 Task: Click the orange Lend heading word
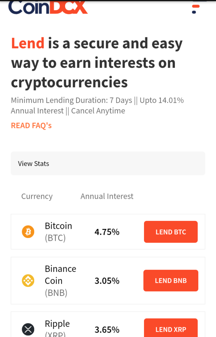coord(28,43)
